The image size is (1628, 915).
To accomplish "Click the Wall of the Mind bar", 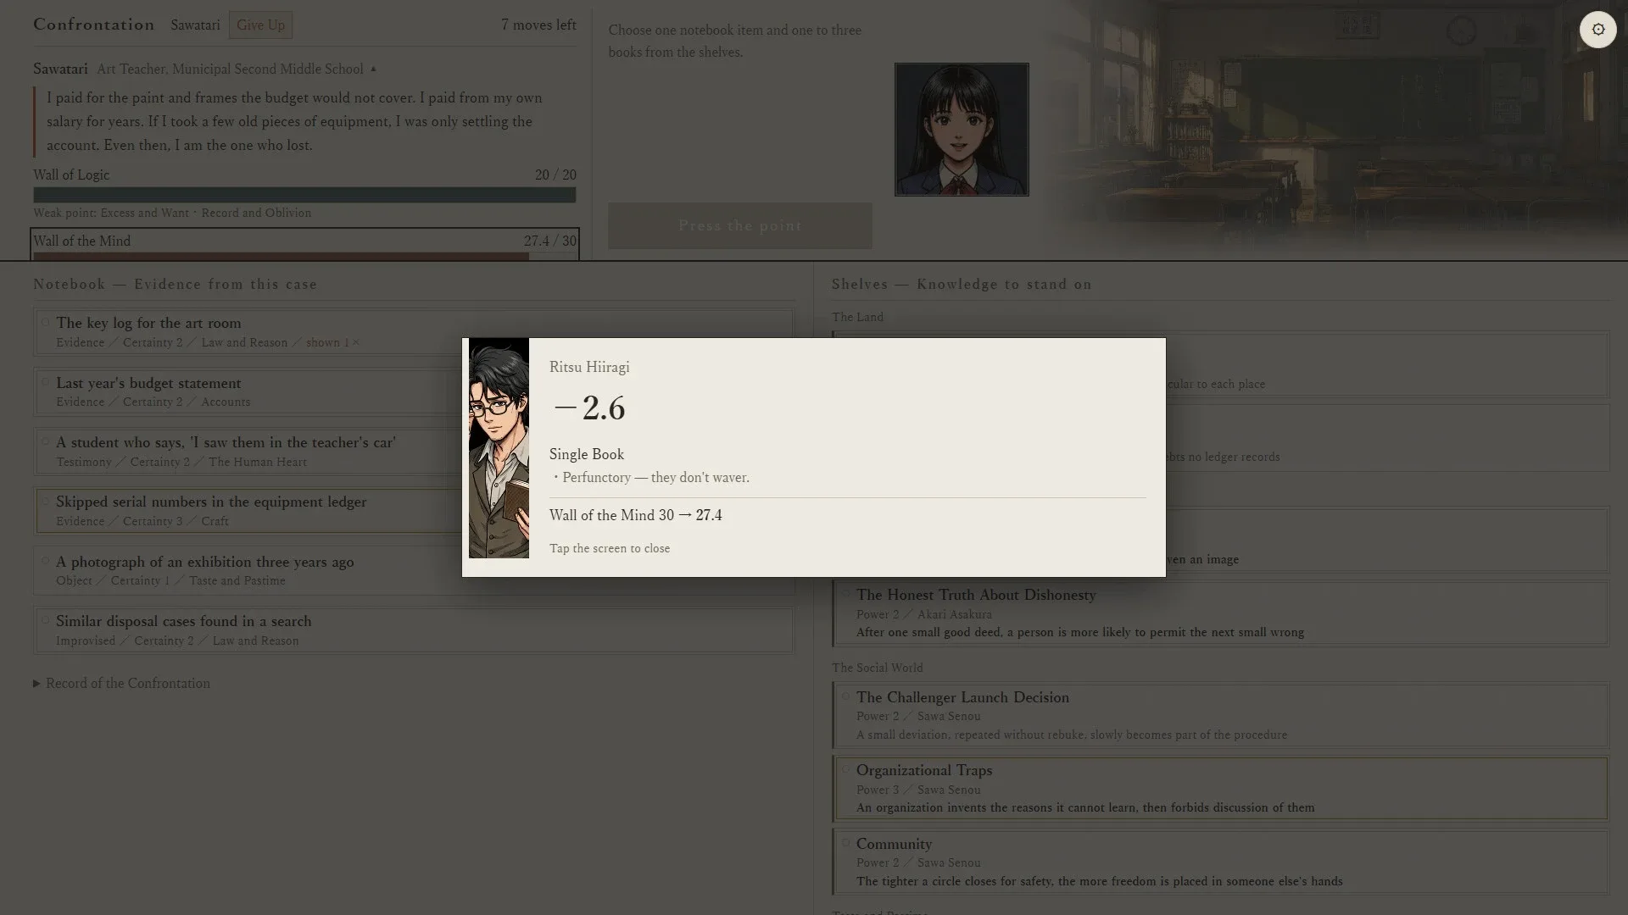I will pyautogui.click(x=304, y=256).
